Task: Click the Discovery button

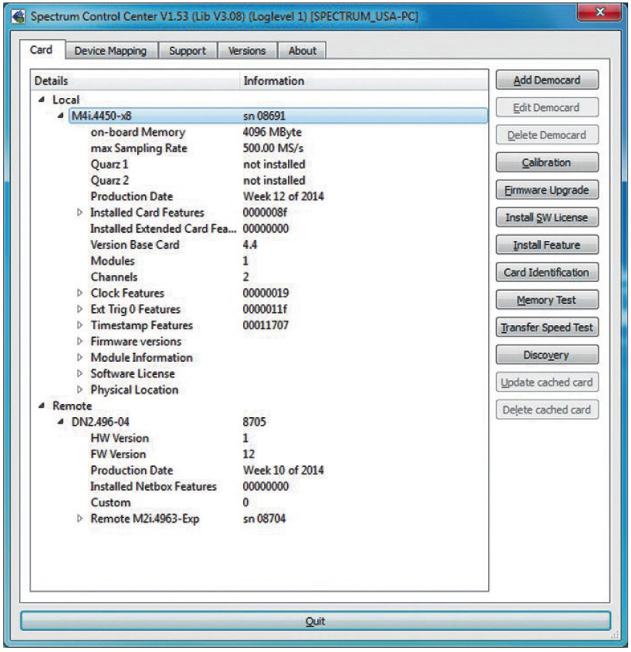Action: tap(547, 355)
